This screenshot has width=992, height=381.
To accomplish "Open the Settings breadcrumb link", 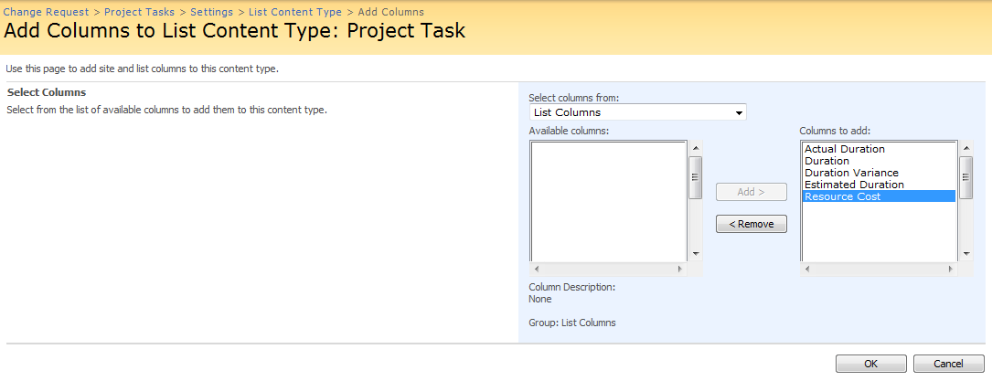I will [x=211, y=12].
